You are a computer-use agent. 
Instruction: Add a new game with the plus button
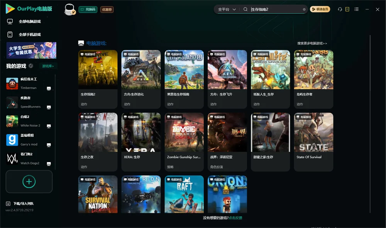tap(29, 181)
